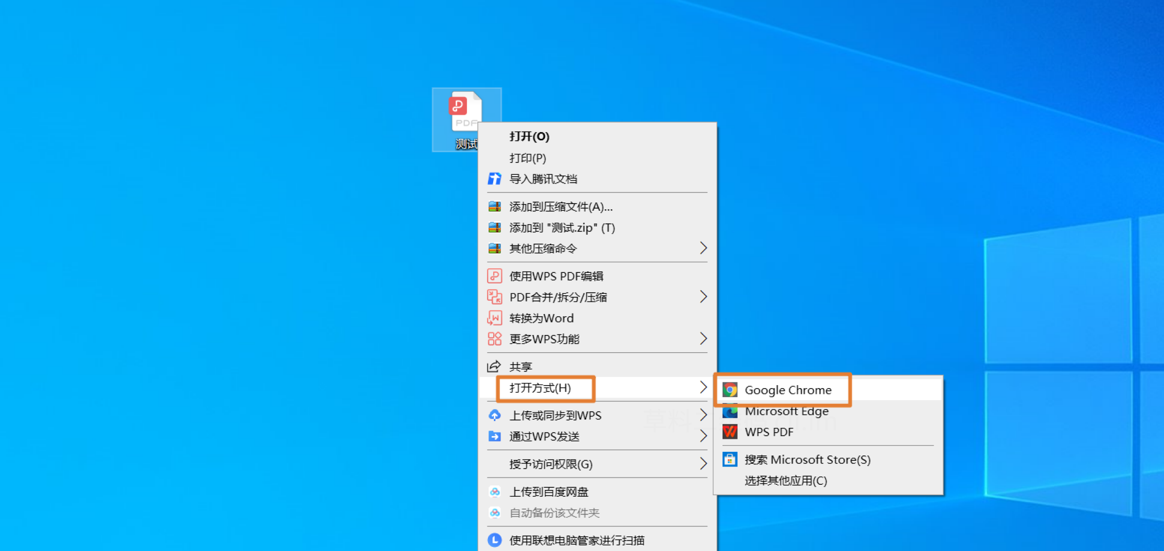
Task: Expand the 更多WPS功能 submenu arrow
Action: pos(703,338)
